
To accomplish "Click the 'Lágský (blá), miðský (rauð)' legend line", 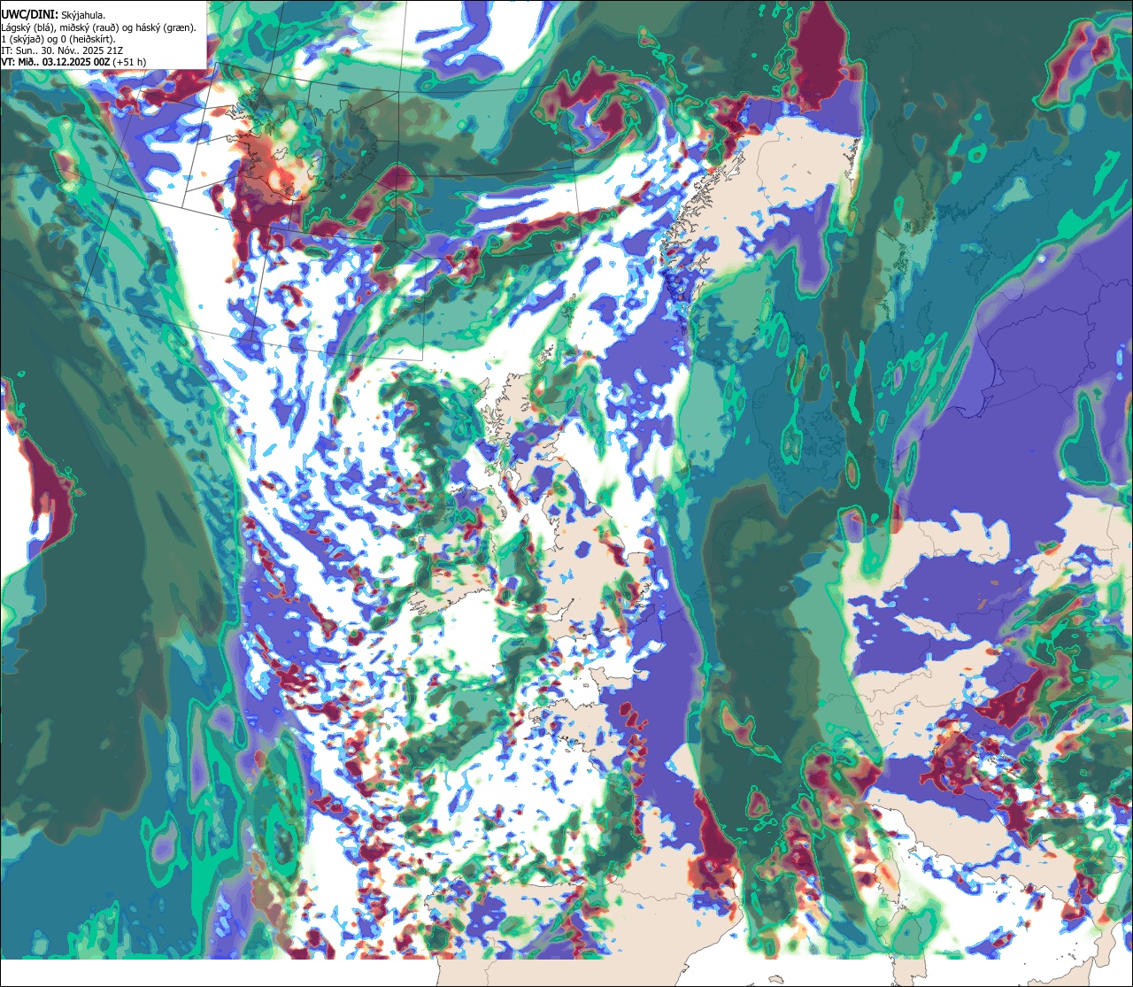I will pyautogui.click(x=99, y=27).
